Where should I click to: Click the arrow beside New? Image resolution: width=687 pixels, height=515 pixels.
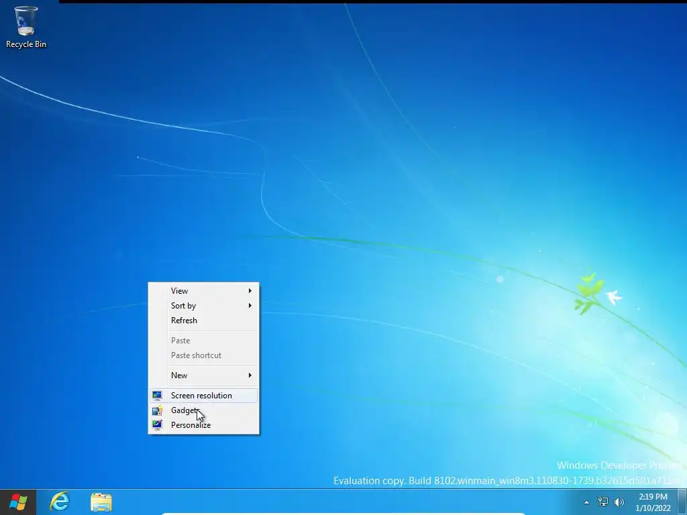click(250, 376)
